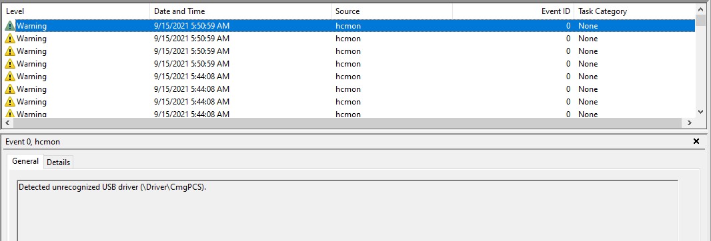The height and width of the screenshot is (241, 711).
Task: Sort by the Date and Time column
Action: tap(240, 11)
